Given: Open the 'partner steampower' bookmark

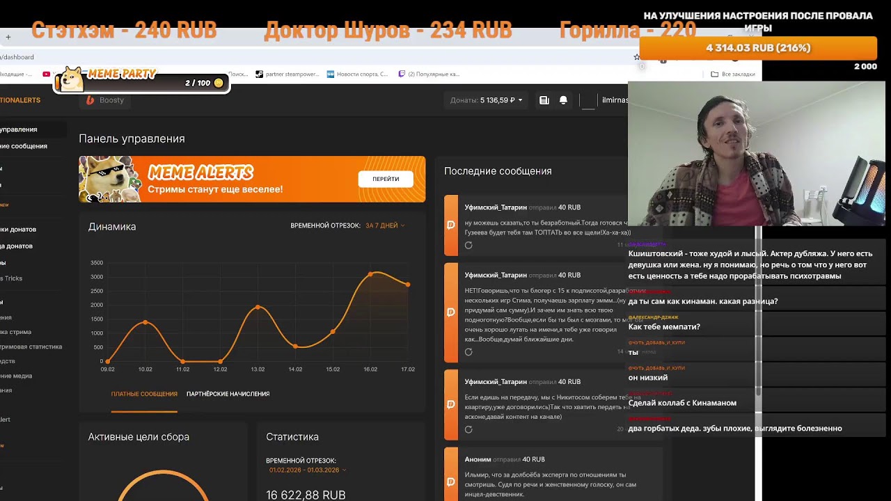Looking at the screenshot, I should coord(287,74).
